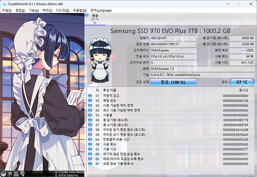Screen dimensions: 257x177
Task: Click status orb for ID 09 row
Action: (90, 135)
